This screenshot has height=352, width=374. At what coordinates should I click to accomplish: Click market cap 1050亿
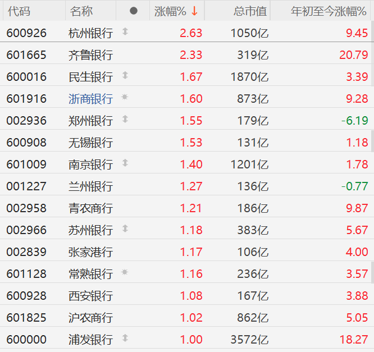click(x=249, y=33)
